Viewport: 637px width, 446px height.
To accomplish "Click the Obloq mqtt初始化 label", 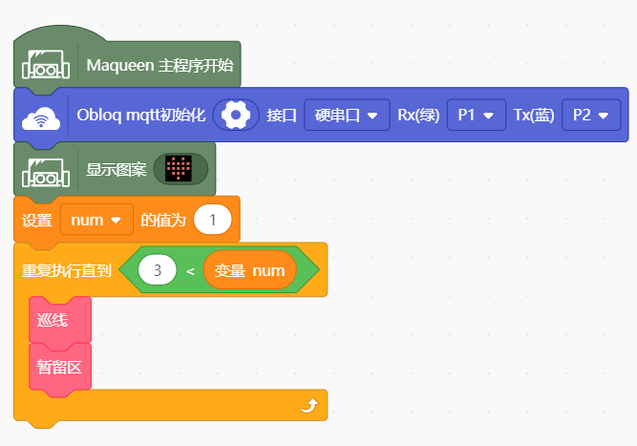I will [141, 115].
